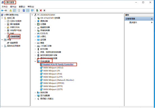The image size is (155, 108).
Task: Open the blue Help question mark icon
Action: coord(24,10)
